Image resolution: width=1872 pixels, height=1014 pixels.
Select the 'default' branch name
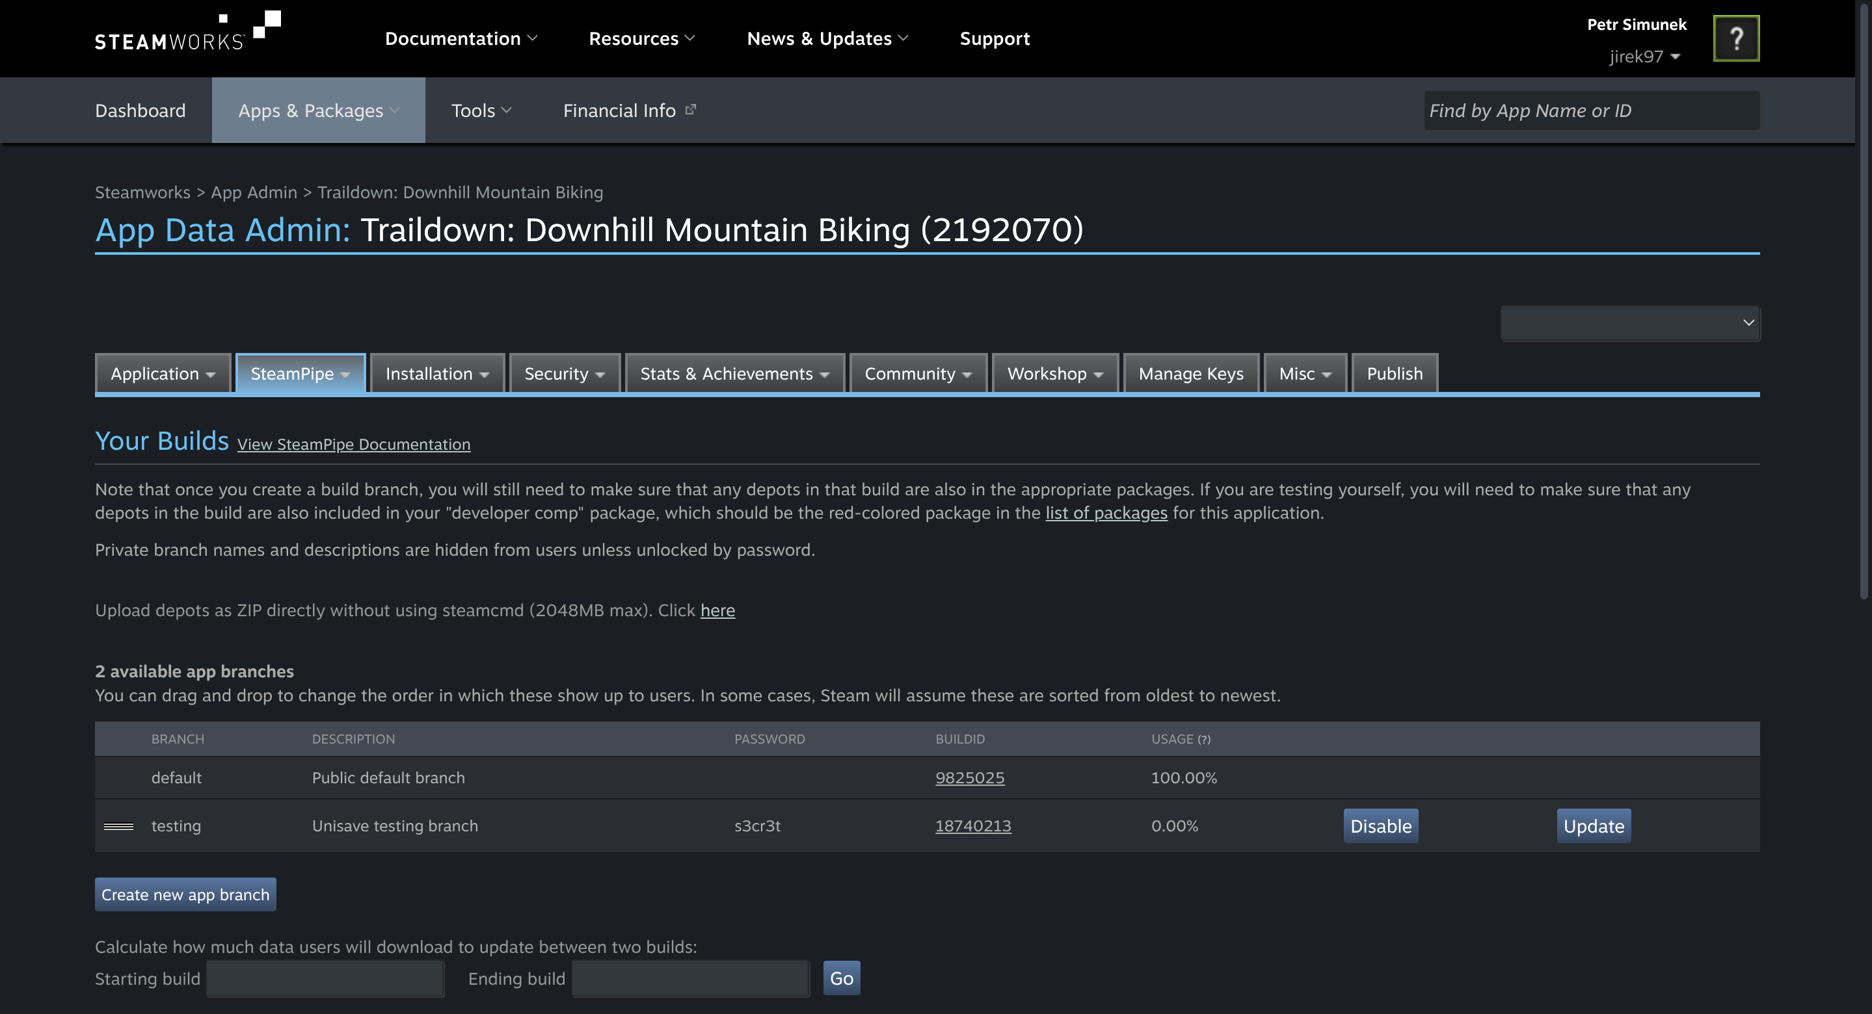tap(176, 778)
